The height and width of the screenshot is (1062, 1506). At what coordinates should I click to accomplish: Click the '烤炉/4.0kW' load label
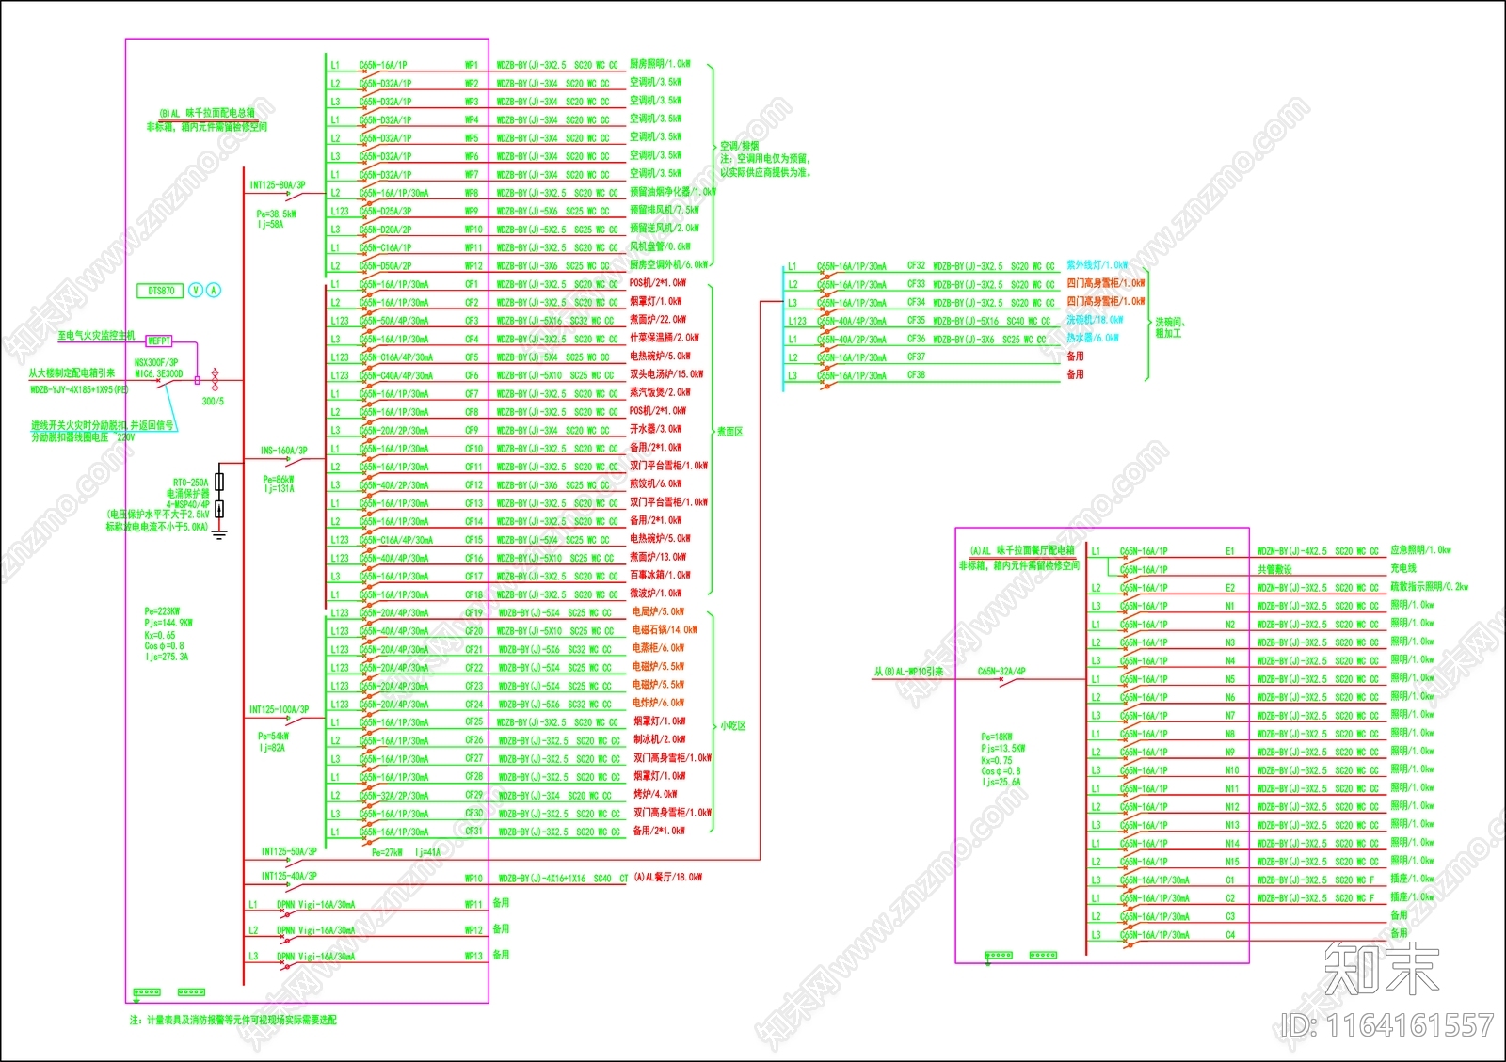(654, 794)
